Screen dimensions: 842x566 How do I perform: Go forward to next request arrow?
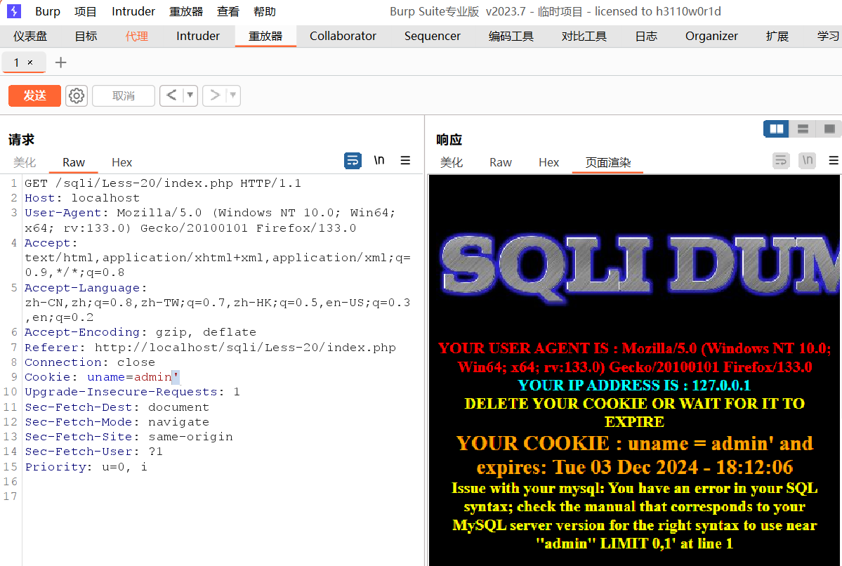(x=215, y=96)
